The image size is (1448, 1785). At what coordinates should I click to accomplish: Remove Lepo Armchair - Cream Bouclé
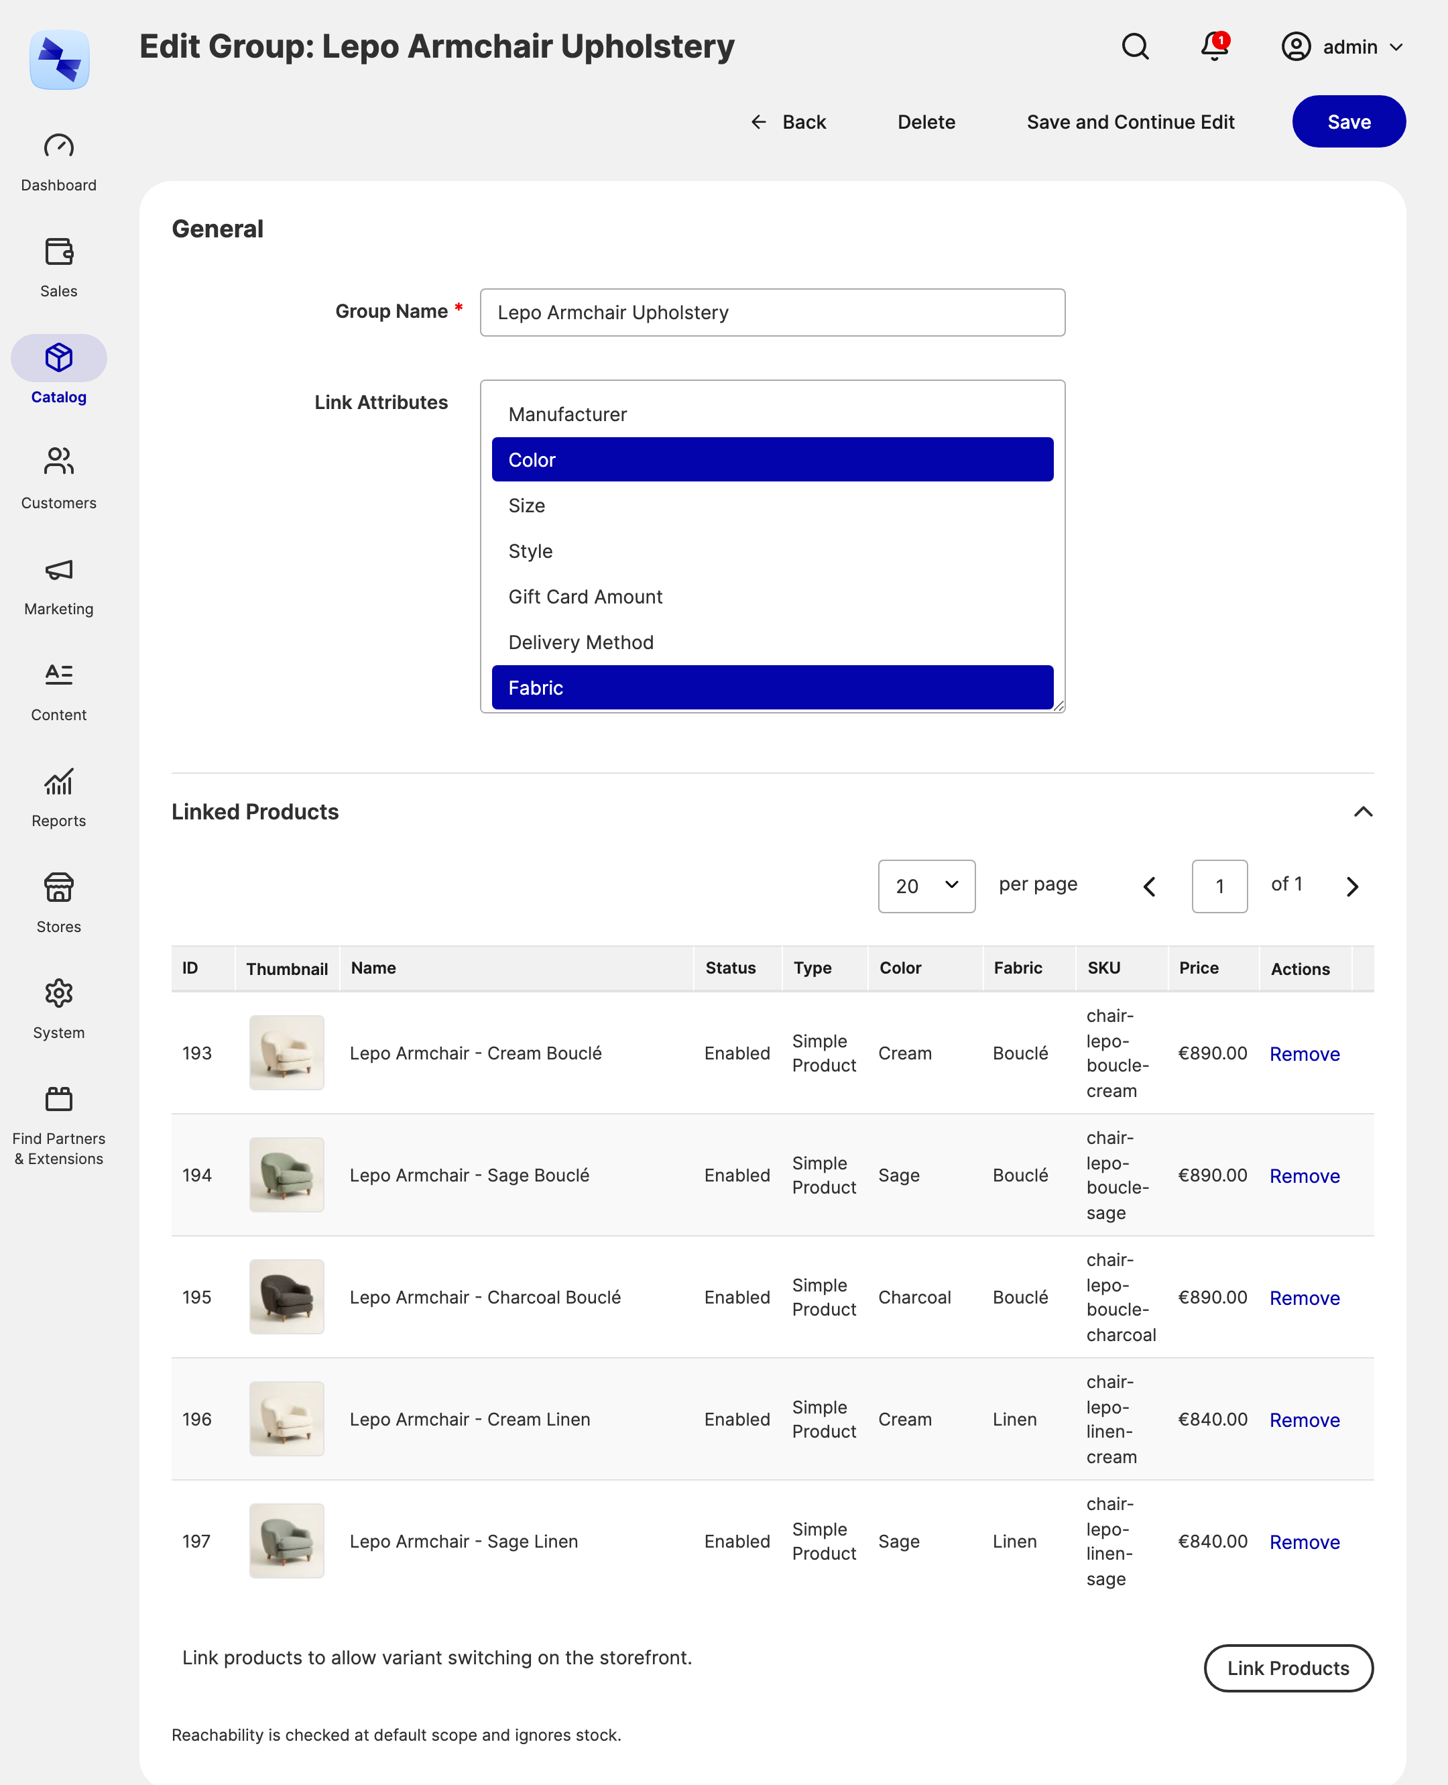(1305, 1053)
